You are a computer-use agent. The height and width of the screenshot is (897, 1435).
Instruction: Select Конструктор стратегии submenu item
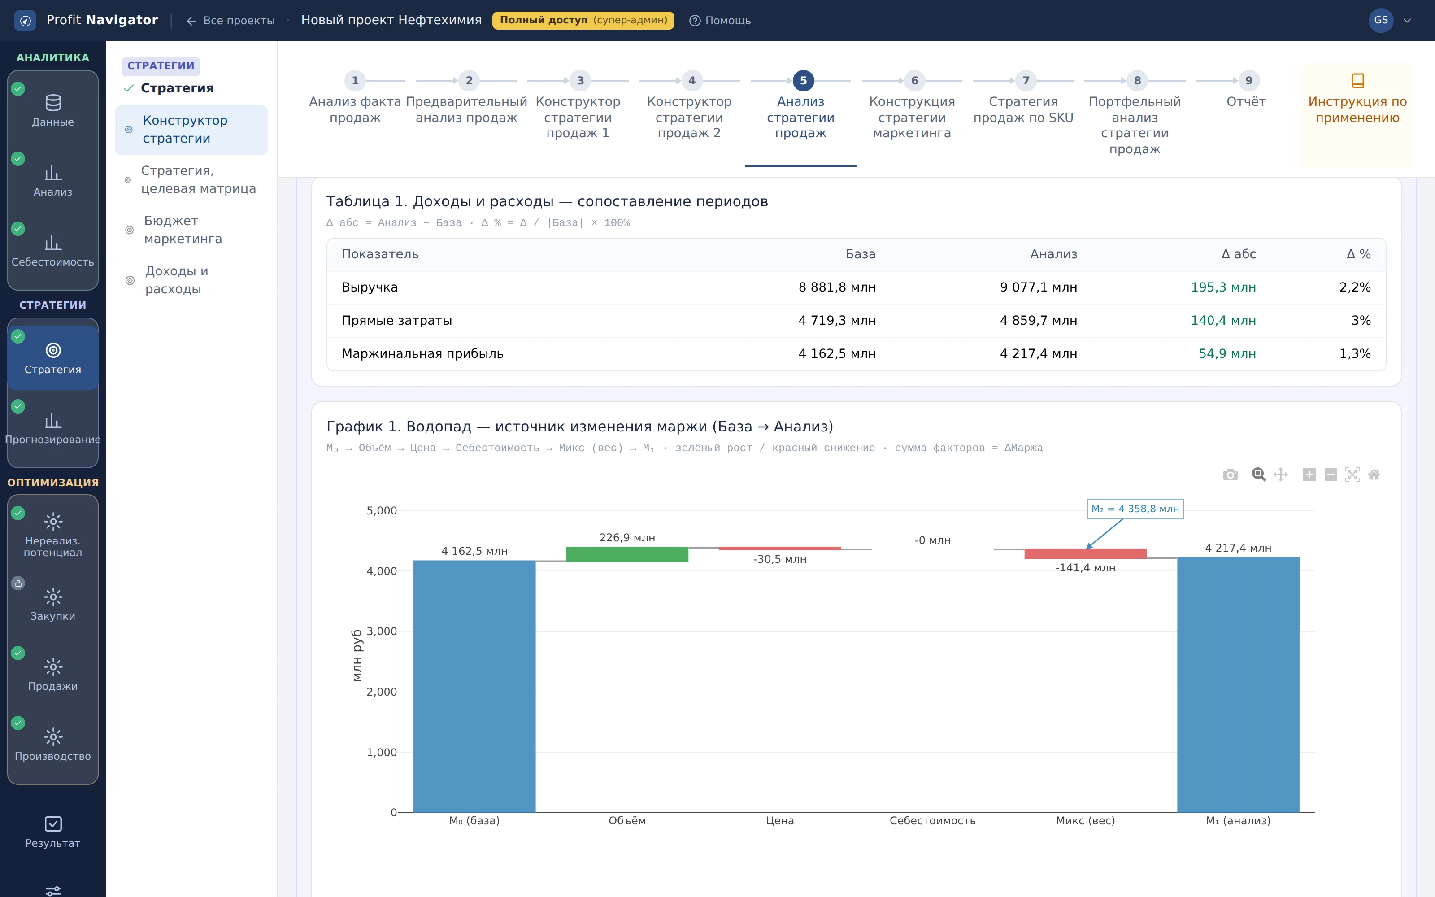coord(191,129)
